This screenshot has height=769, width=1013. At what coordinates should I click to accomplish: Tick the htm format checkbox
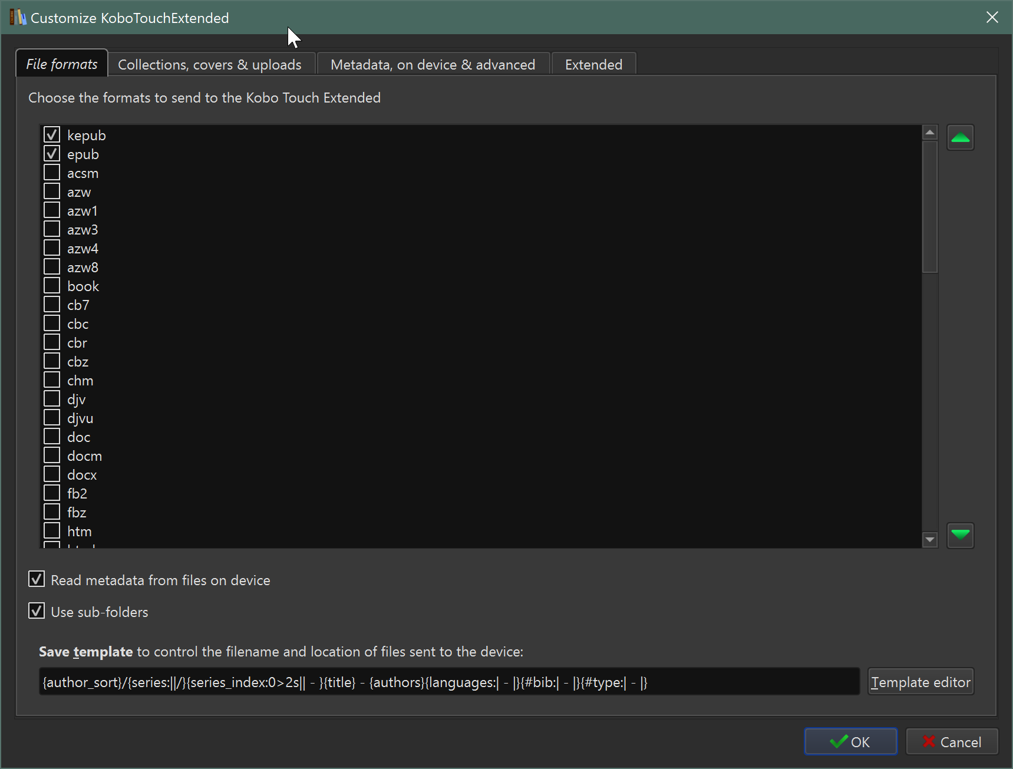point(52,531)
